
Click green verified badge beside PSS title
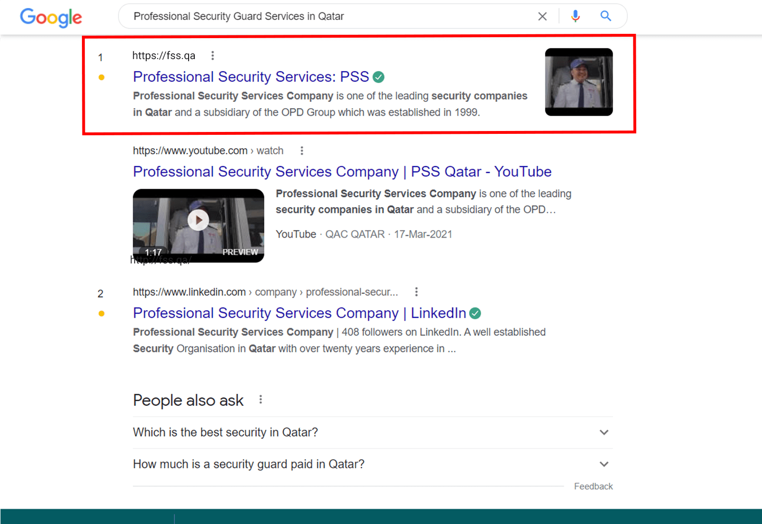(x=379, y=77)
